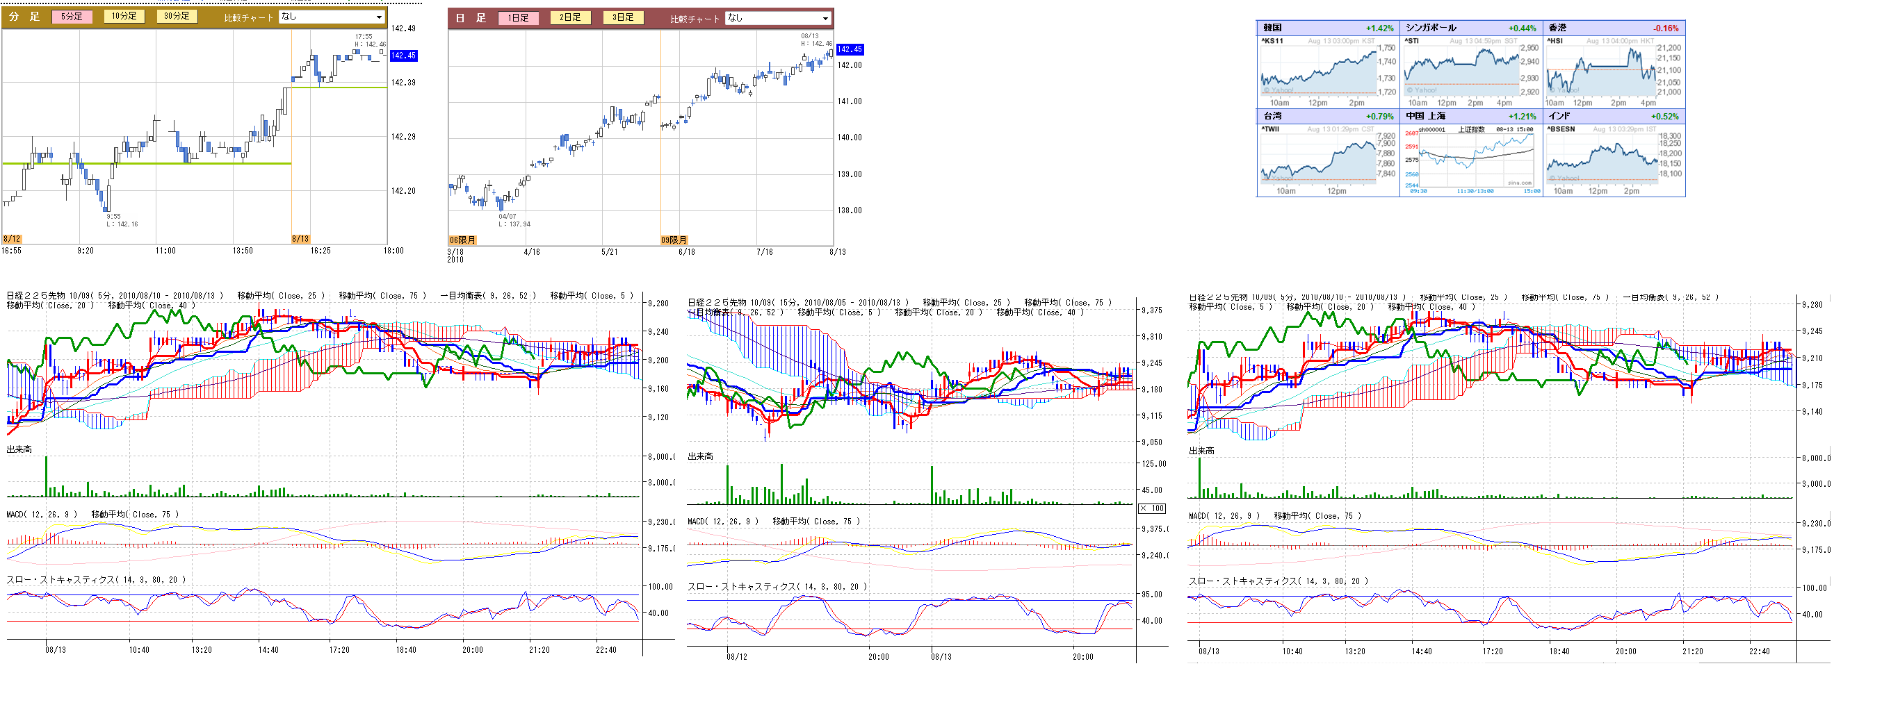Open 比較チャート dropdown on 日足 chart

[x=778, y=18]
